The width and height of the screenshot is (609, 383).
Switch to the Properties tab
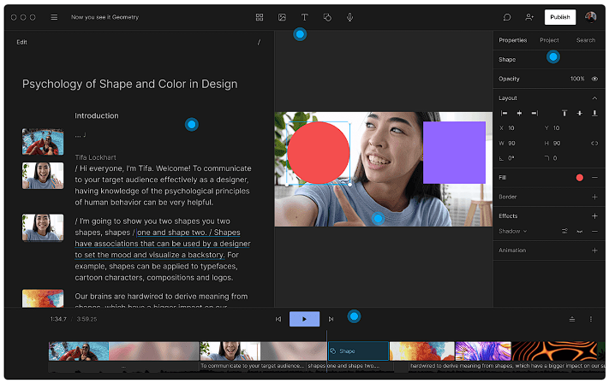[x=513, y=40]
